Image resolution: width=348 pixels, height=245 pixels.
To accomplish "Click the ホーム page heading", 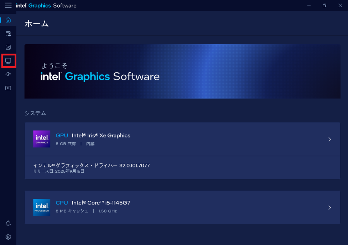I will click(37, 24).
